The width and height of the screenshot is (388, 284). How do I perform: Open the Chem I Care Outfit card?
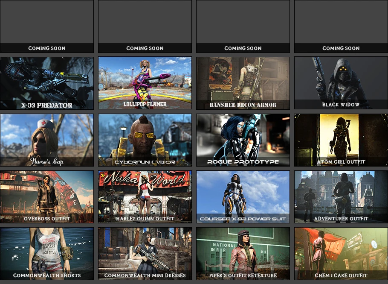(x=341, y=254)
